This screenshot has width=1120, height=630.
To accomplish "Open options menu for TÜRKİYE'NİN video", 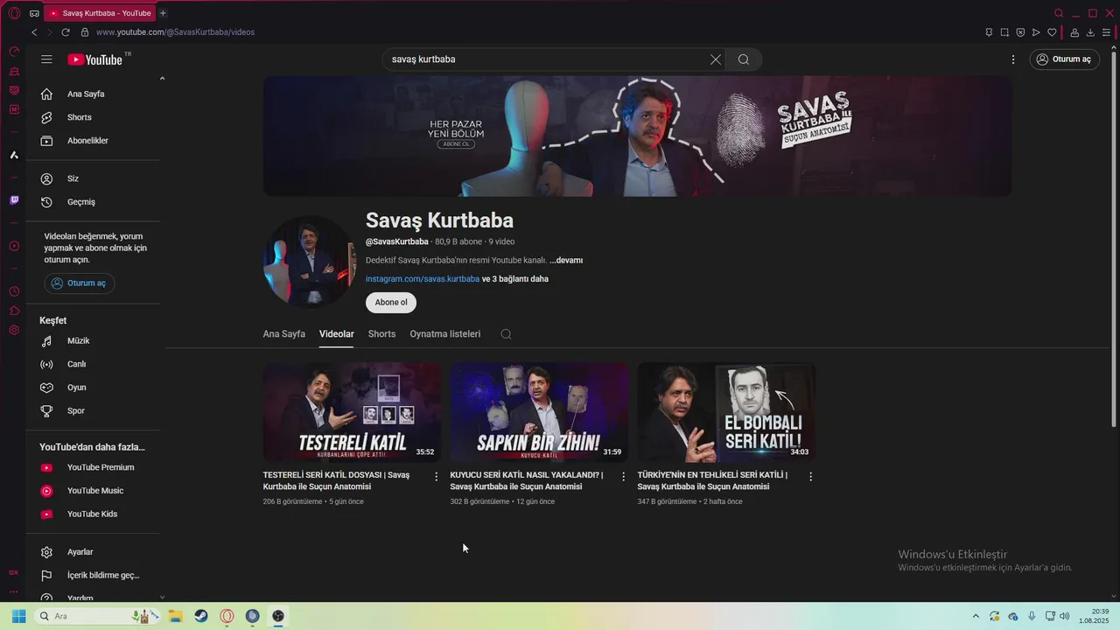I will click(x=811, y=477).
